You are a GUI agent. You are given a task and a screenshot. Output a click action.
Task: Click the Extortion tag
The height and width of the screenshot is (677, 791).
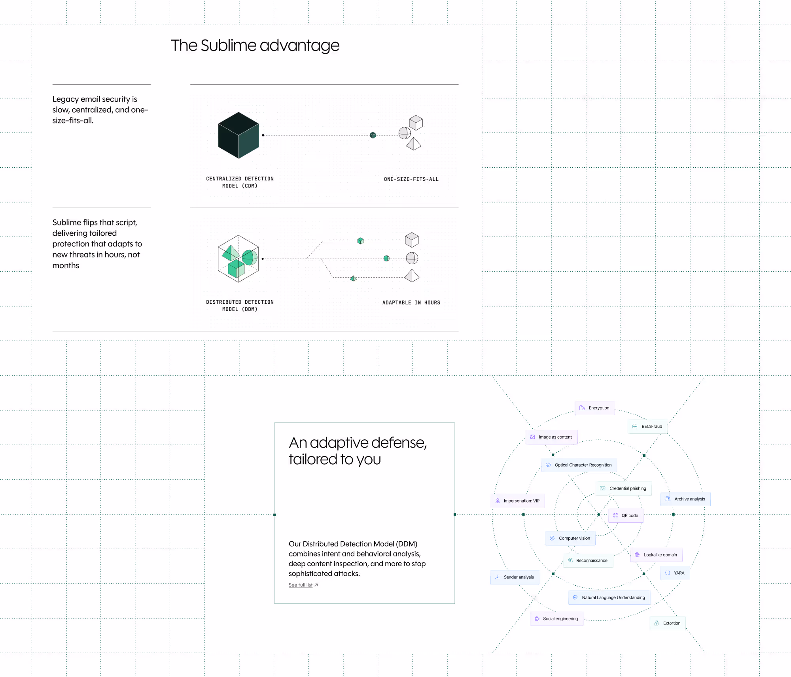coord(668,623)
